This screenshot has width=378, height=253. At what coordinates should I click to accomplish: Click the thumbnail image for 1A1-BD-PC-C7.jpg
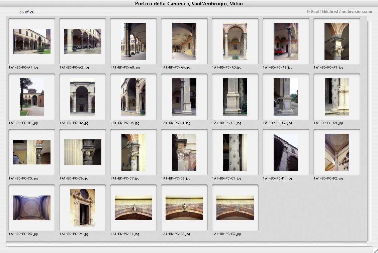(x=133, y=152)
